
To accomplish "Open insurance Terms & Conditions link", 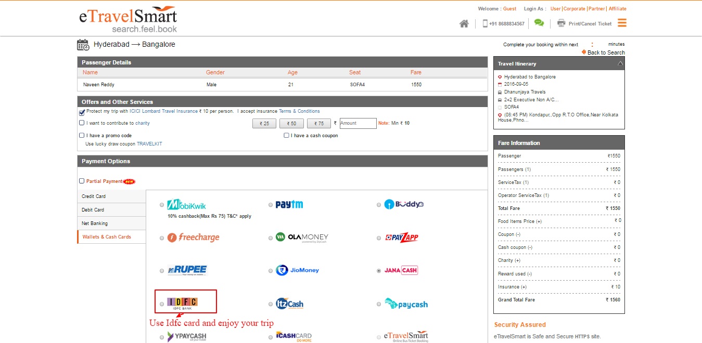I will (x=299, y=111).
